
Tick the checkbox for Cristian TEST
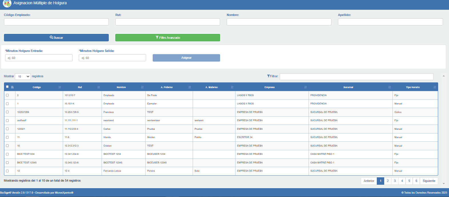(7, 146)
